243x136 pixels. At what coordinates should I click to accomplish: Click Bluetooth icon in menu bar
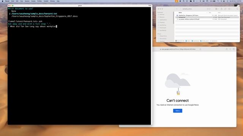pos(200,1)
